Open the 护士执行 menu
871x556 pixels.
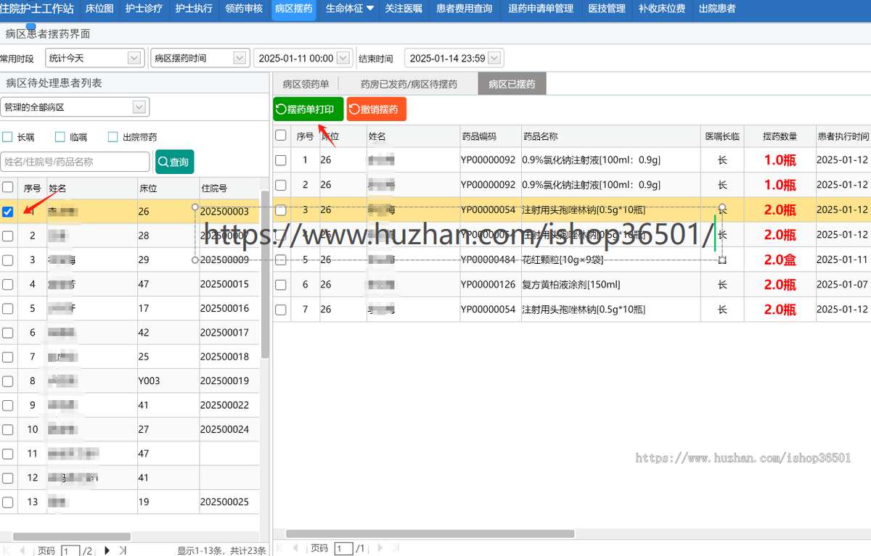click(x=194, y=9)
